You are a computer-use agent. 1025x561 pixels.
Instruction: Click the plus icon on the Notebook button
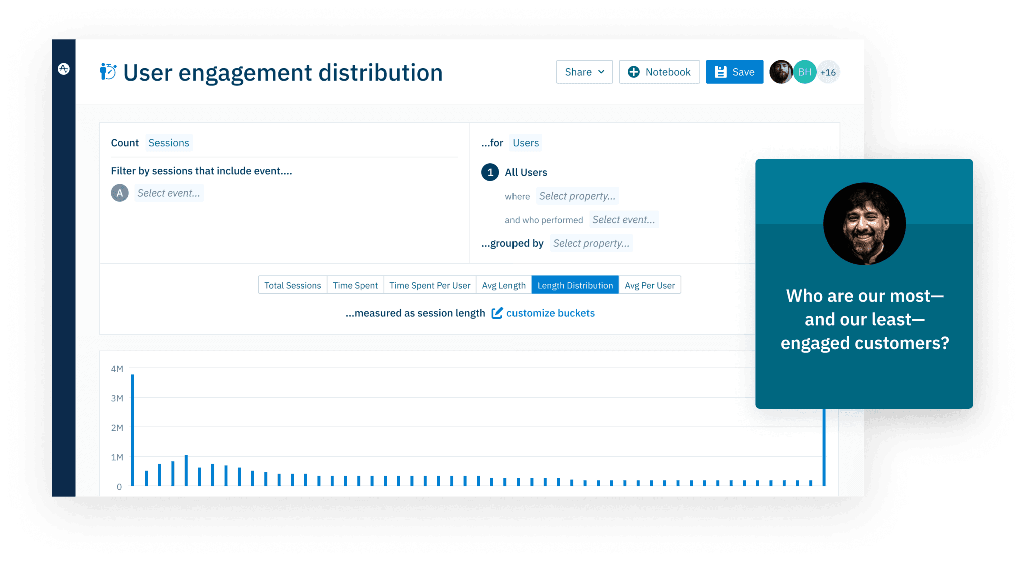click(x=634, y=72)
